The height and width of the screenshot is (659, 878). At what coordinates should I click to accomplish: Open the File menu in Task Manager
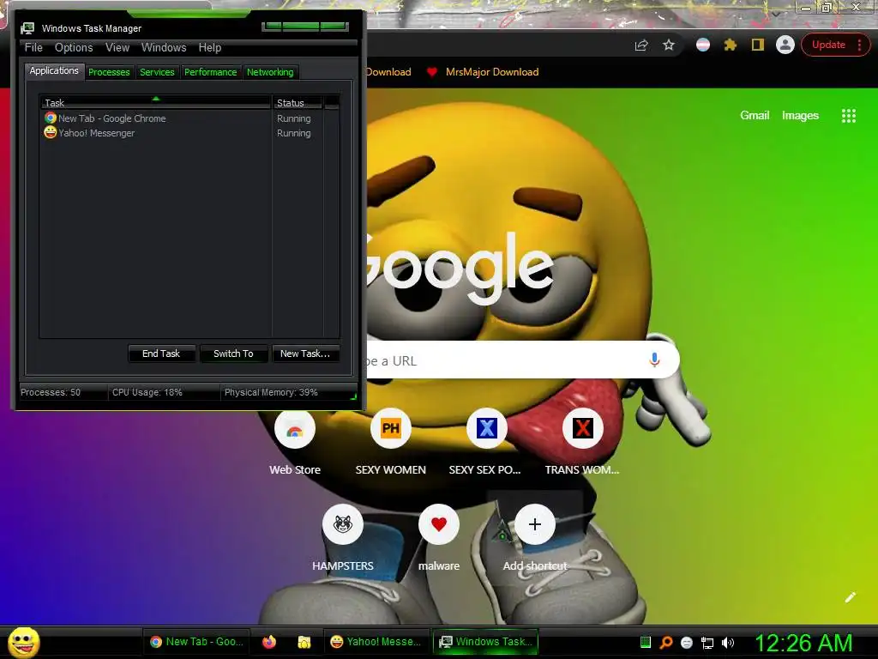[x=33, y=48]
